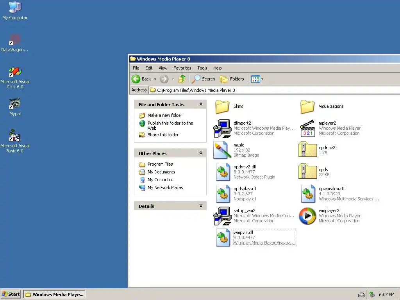This screenshot has height=300, width=400.
Task: Open the Search pane
Action: [x=203, y=79]
